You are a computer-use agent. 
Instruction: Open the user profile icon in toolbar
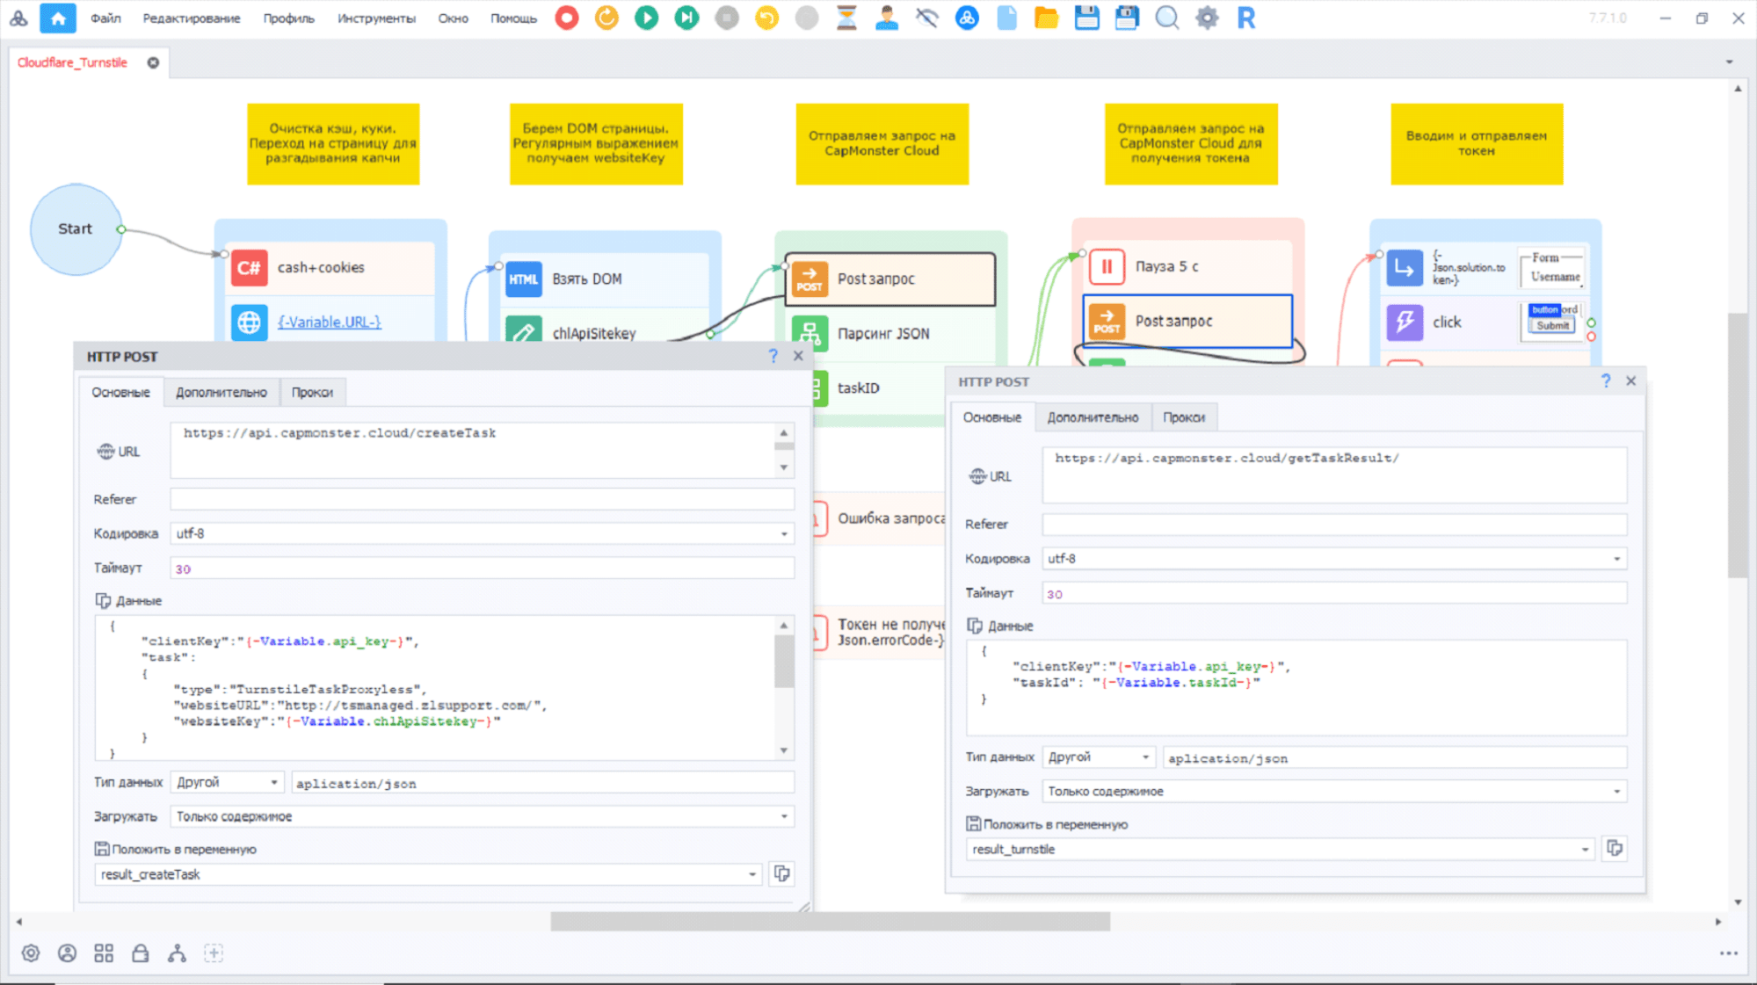pyautogui.click(x=887, y=18)
